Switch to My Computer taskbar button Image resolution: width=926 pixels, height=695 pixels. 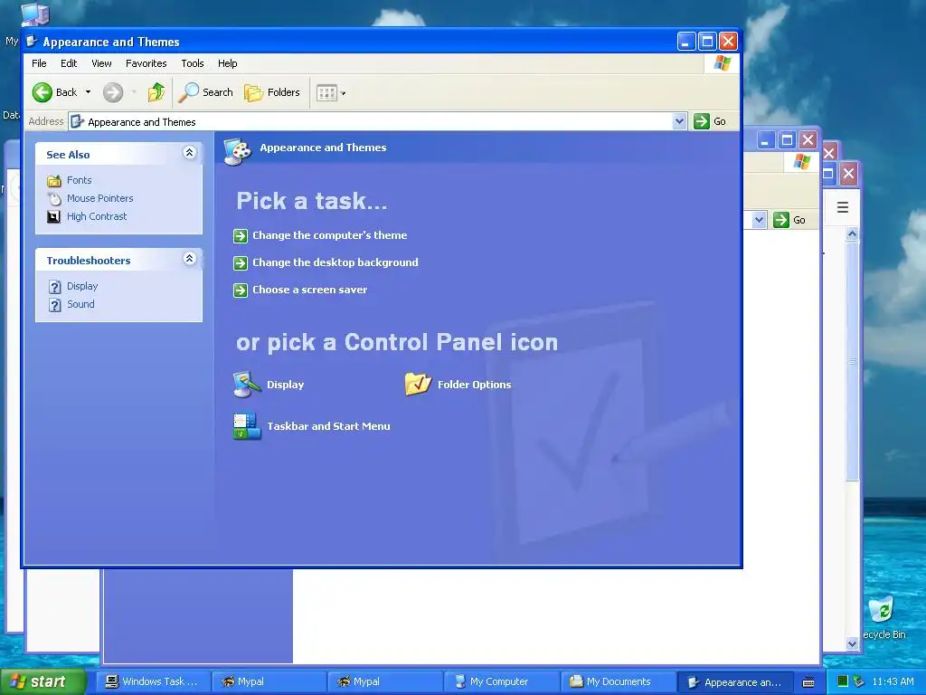click(x=501, y=681)
